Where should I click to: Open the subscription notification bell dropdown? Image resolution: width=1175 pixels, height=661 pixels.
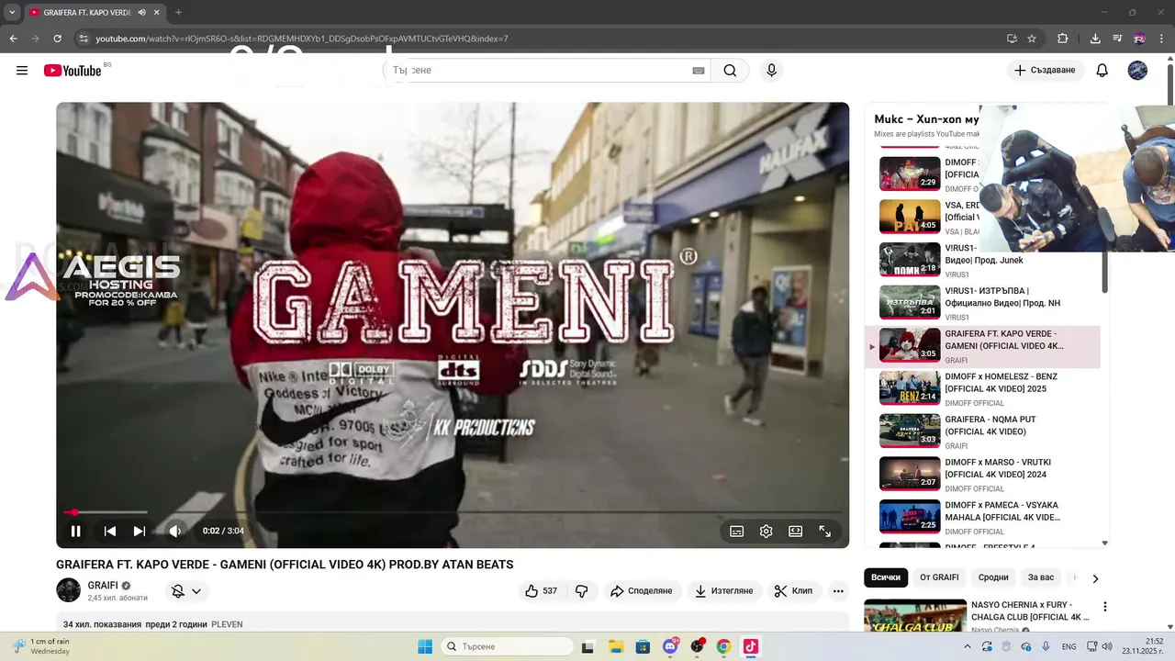click(x=187, y=591)
